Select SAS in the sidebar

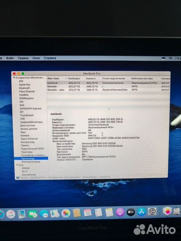tap(22, 105)
